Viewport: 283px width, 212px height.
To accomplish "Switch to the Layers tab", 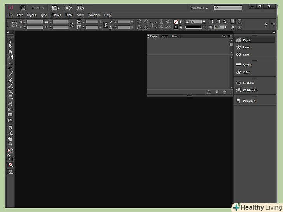I will (x=164, y=36).
